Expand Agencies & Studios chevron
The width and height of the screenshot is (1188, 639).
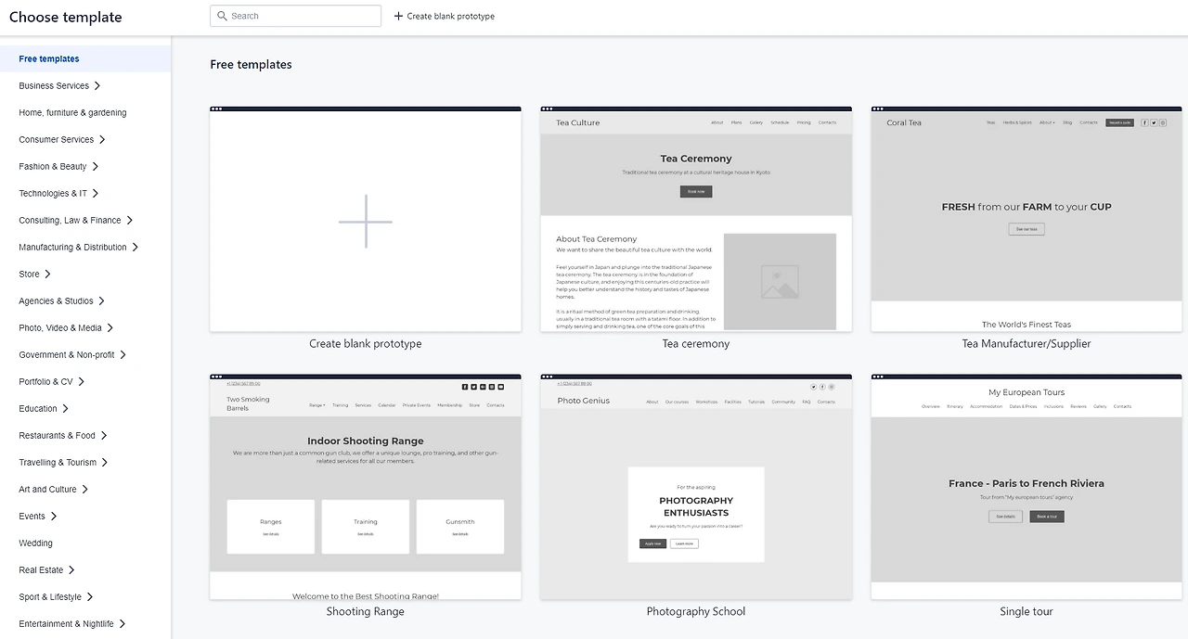(x=102, y=300)
